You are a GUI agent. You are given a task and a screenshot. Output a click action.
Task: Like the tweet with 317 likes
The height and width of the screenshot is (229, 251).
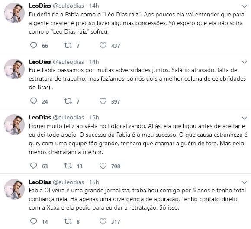click(x=103, y=222)
